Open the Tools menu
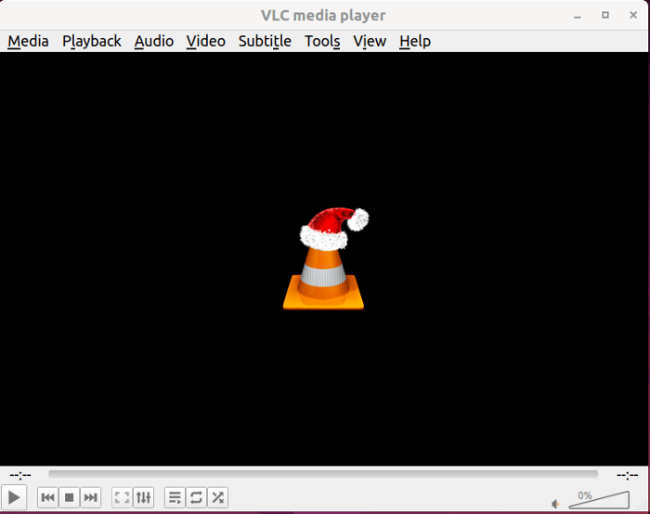650x514 pixels. [322, 41]
